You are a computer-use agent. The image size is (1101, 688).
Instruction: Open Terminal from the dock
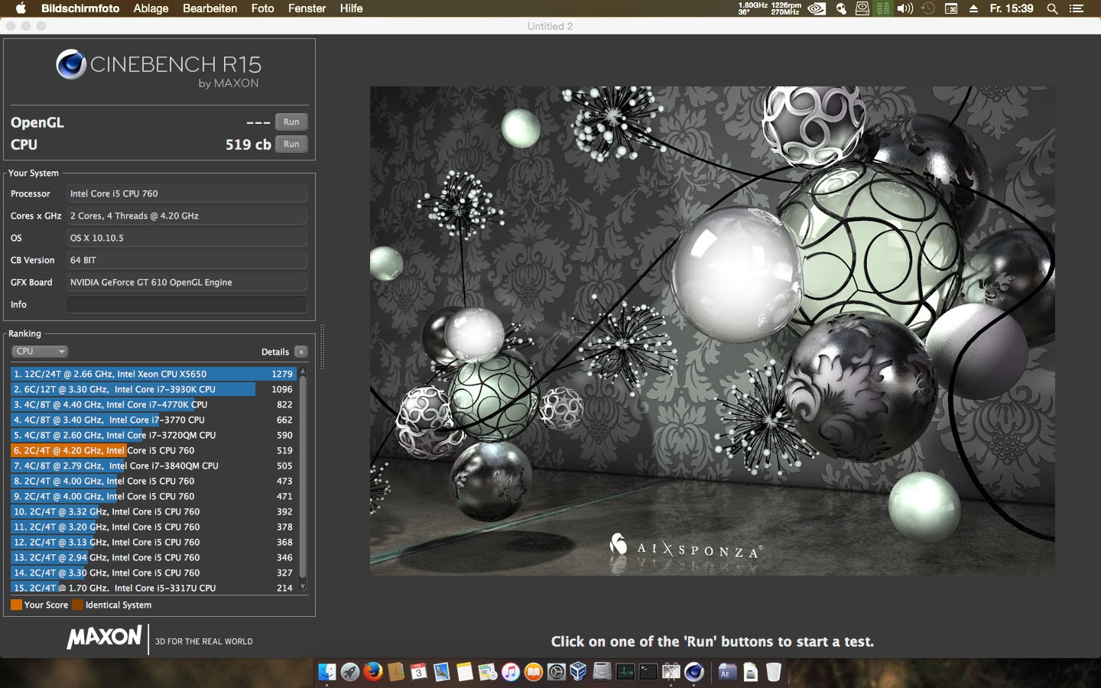point(648,672)
